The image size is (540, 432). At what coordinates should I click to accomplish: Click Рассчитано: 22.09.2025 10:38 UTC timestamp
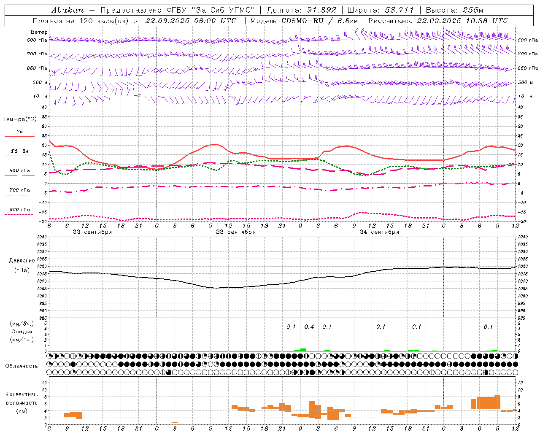[438, 21]
